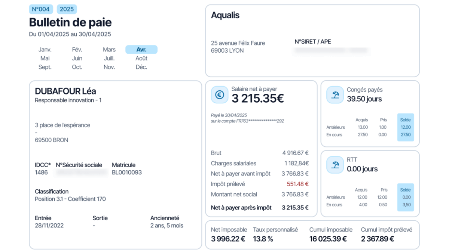Viewport: 449px width, 252px height.
Task: Click the Solde column header in Congés payés
Action: click(405, 120)
